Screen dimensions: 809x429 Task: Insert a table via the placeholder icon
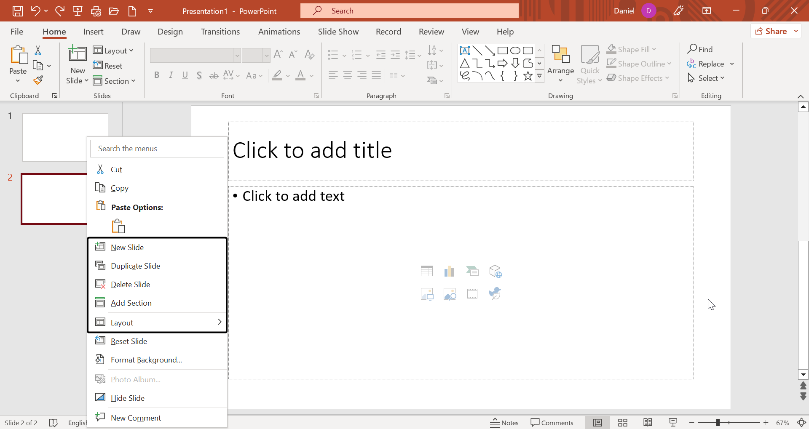pos(426,271)
